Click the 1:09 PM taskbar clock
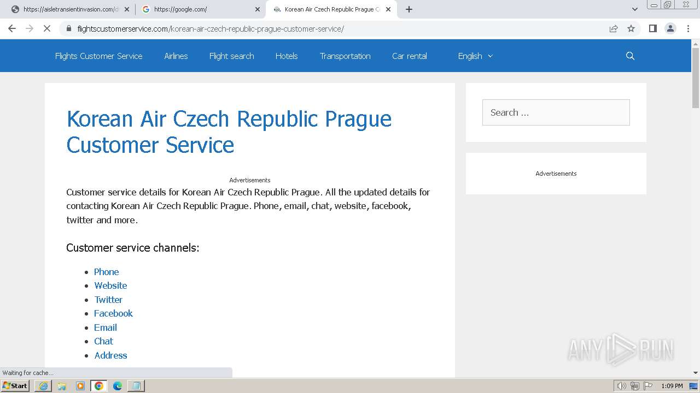The height and width of the screenshot is (393, 700). (672, 386)
